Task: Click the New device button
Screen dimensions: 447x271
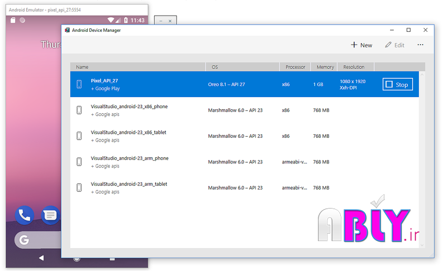Action: (x=361, y=45)
